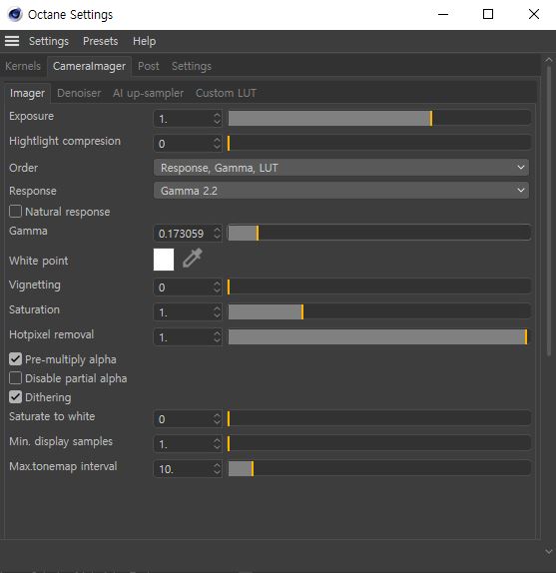Screen dimensions: 556x573
Task: Switch to the Kernels tab
Action: click(23, 66)
